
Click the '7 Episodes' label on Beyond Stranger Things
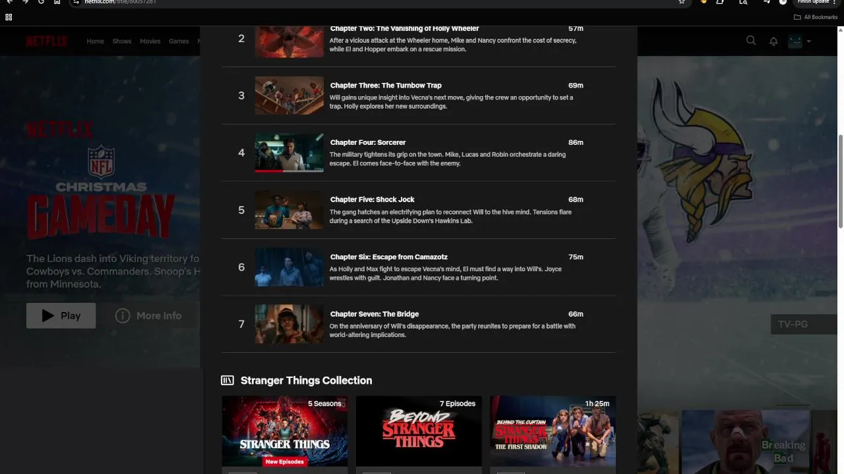point(458,404)
